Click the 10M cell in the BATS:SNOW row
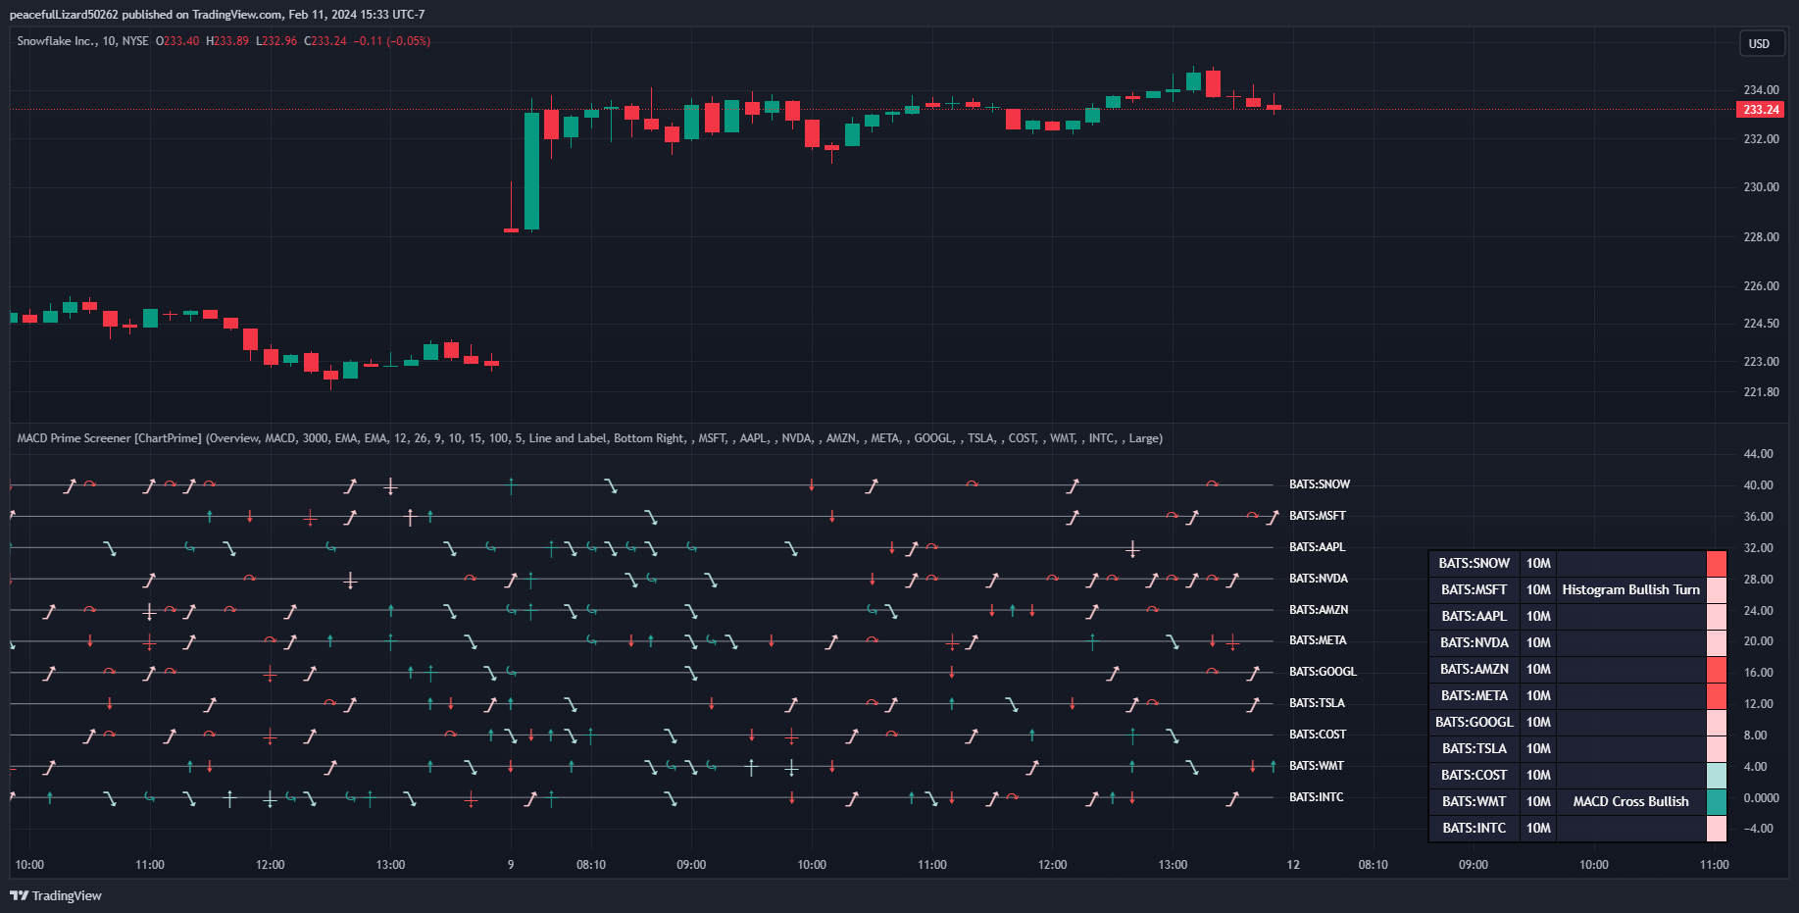 pyautogui.click(x=1538, y=564)
